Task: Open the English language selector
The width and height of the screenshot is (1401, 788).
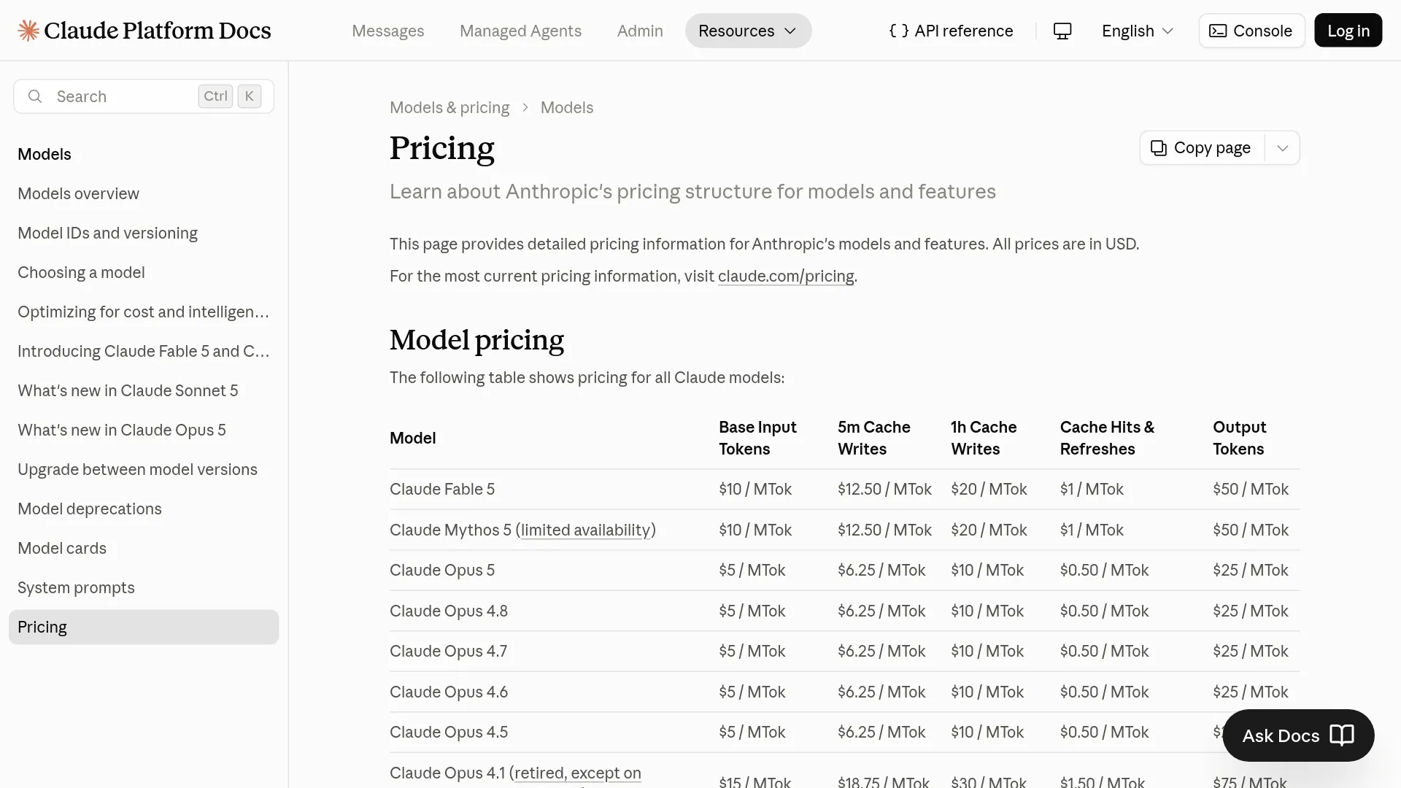Action: click(x=1138, y=31)
